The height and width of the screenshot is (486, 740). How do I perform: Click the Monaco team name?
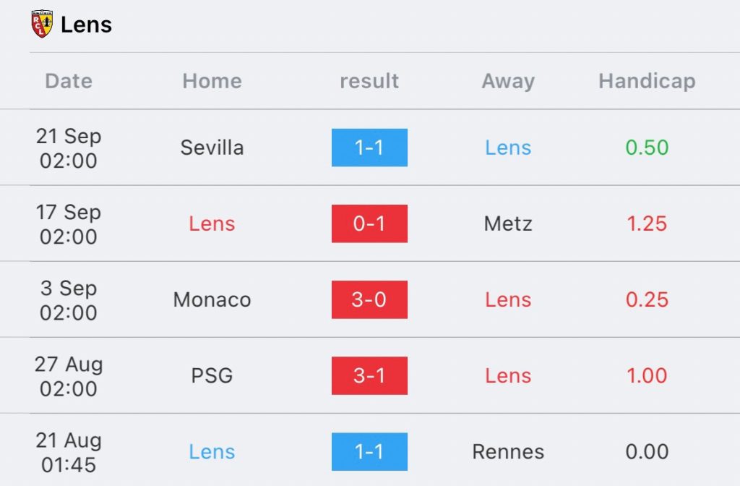point(212,299)
